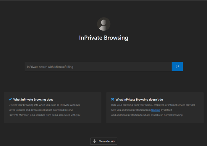Screen dimensions: 207x146
Task: Select the What InPrivate Browsing doesn't do heading
Action: coord(139,99)
